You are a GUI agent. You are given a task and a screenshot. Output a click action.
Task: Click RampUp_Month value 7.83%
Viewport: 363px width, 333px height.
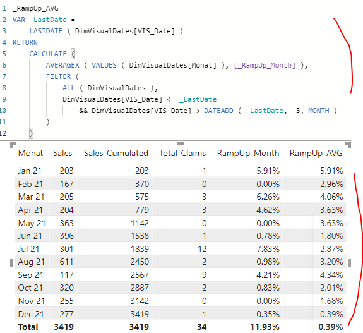[268, 249]
